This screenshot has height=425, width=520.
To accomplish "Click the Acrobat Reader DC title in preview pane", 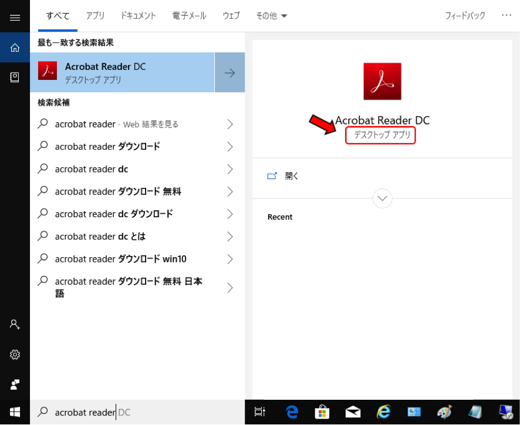I will (383, 120).
